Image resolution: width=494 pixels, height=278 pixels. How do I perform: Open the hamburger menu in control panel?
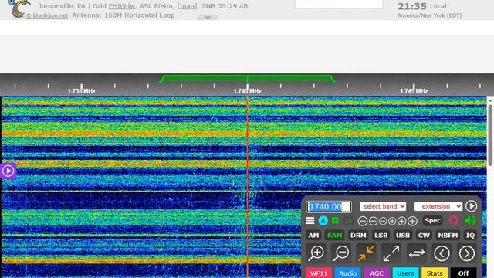310,221
